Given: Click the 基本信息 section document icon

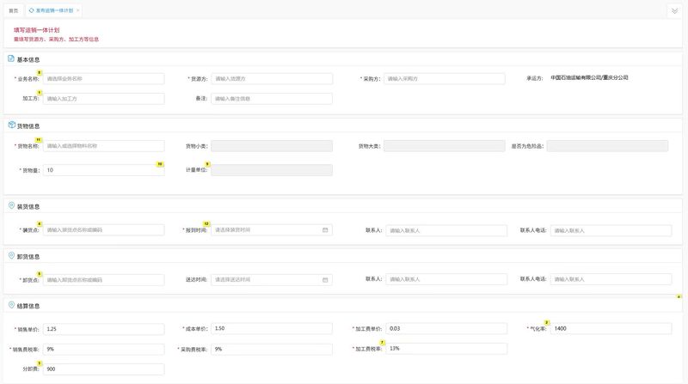Looking at the screenshot, I should pyautogui.click(x=11, y=59).
